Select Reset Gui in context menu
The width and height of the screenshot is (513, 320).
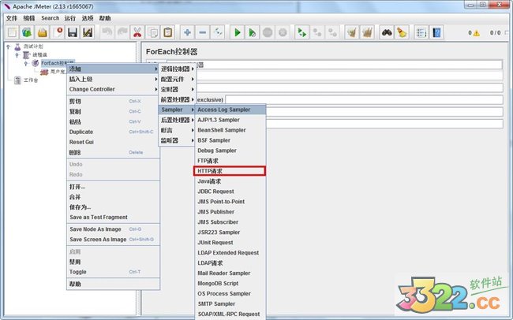[x=113, y=142]
